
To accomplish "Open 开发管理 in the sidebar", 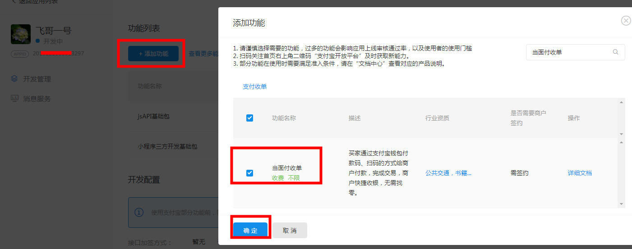I will [37, 79].
